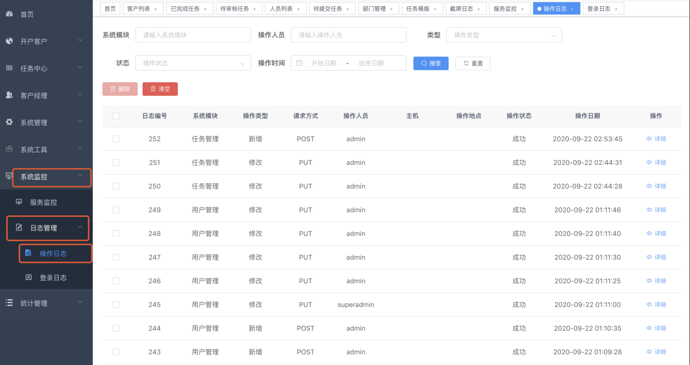Click the list icon beside 统计管理
Screen dimensions: 690x365
click(9, 303)
